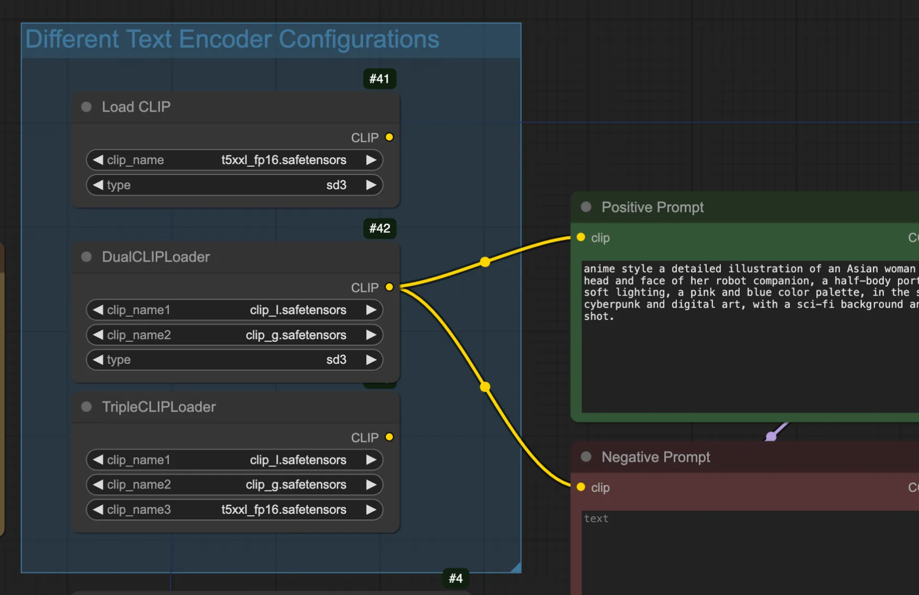Click the left arrow on clip_name1 of DualCLIPLoader
This screenshot has height=595, width=919.
click(x=98, y=310)
